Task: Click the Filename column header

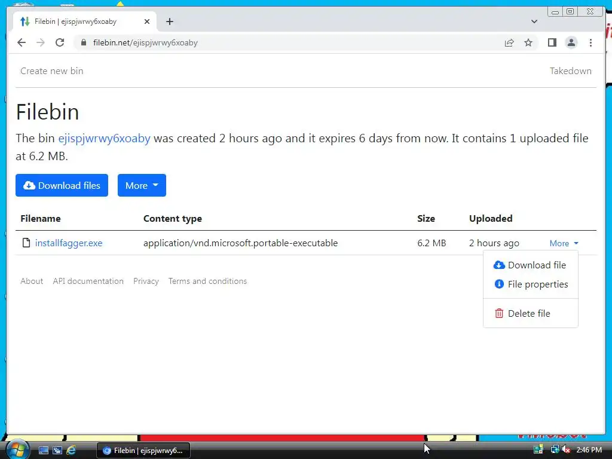Action: coord(41,219)
